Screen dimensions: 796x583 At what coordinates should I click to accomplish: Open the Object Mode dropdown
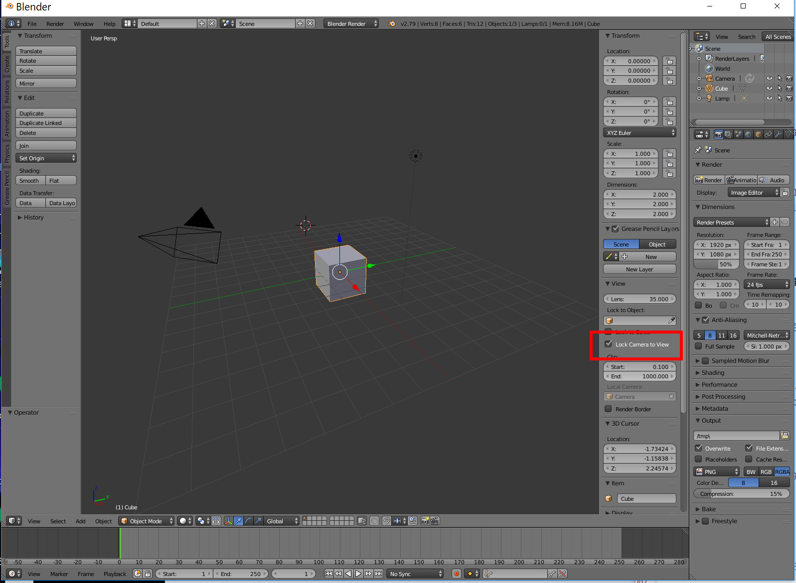click(x=146, y=521)
